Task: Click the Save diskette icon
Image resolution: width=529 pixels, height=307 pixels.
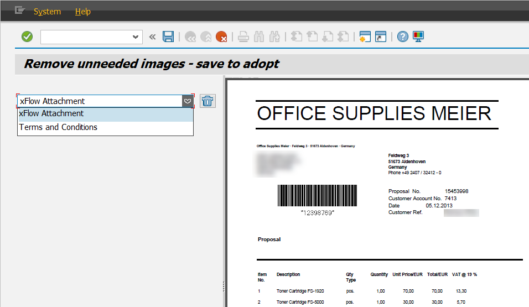Action: pos(168,37)
